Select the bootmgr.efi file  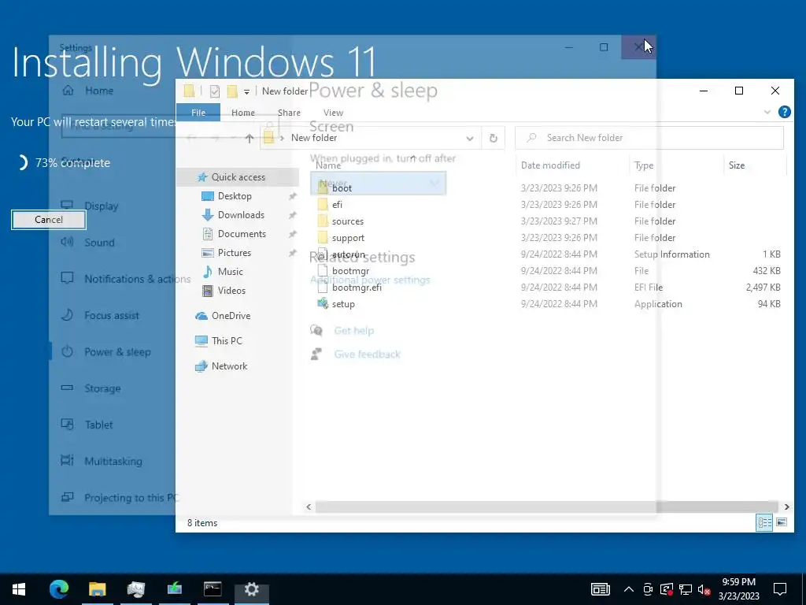(357, 287)
